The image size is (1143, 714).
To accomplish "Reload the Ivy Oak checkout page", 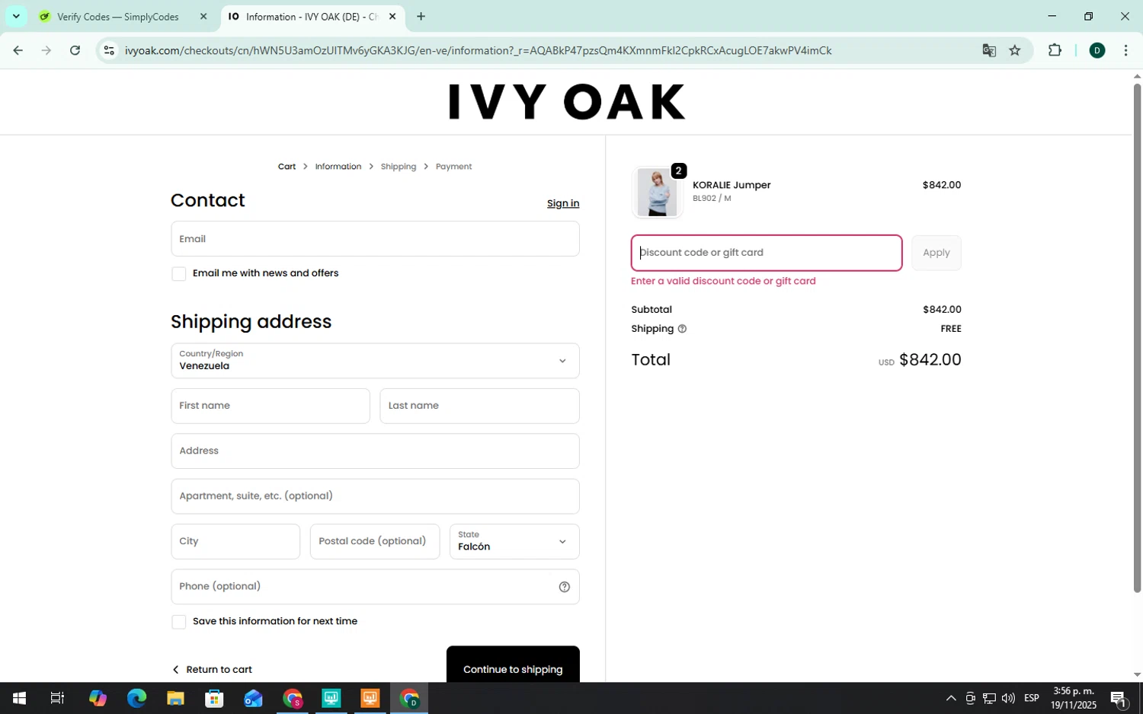I will tap(75, 50).
